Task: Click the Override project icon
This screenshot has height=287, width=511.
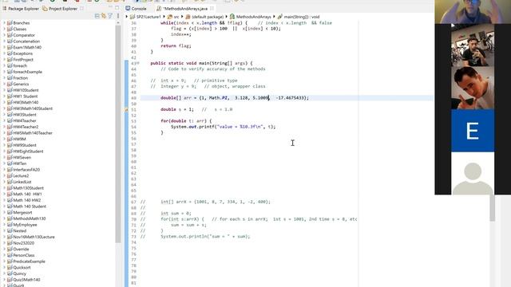Action: (10, 249)
